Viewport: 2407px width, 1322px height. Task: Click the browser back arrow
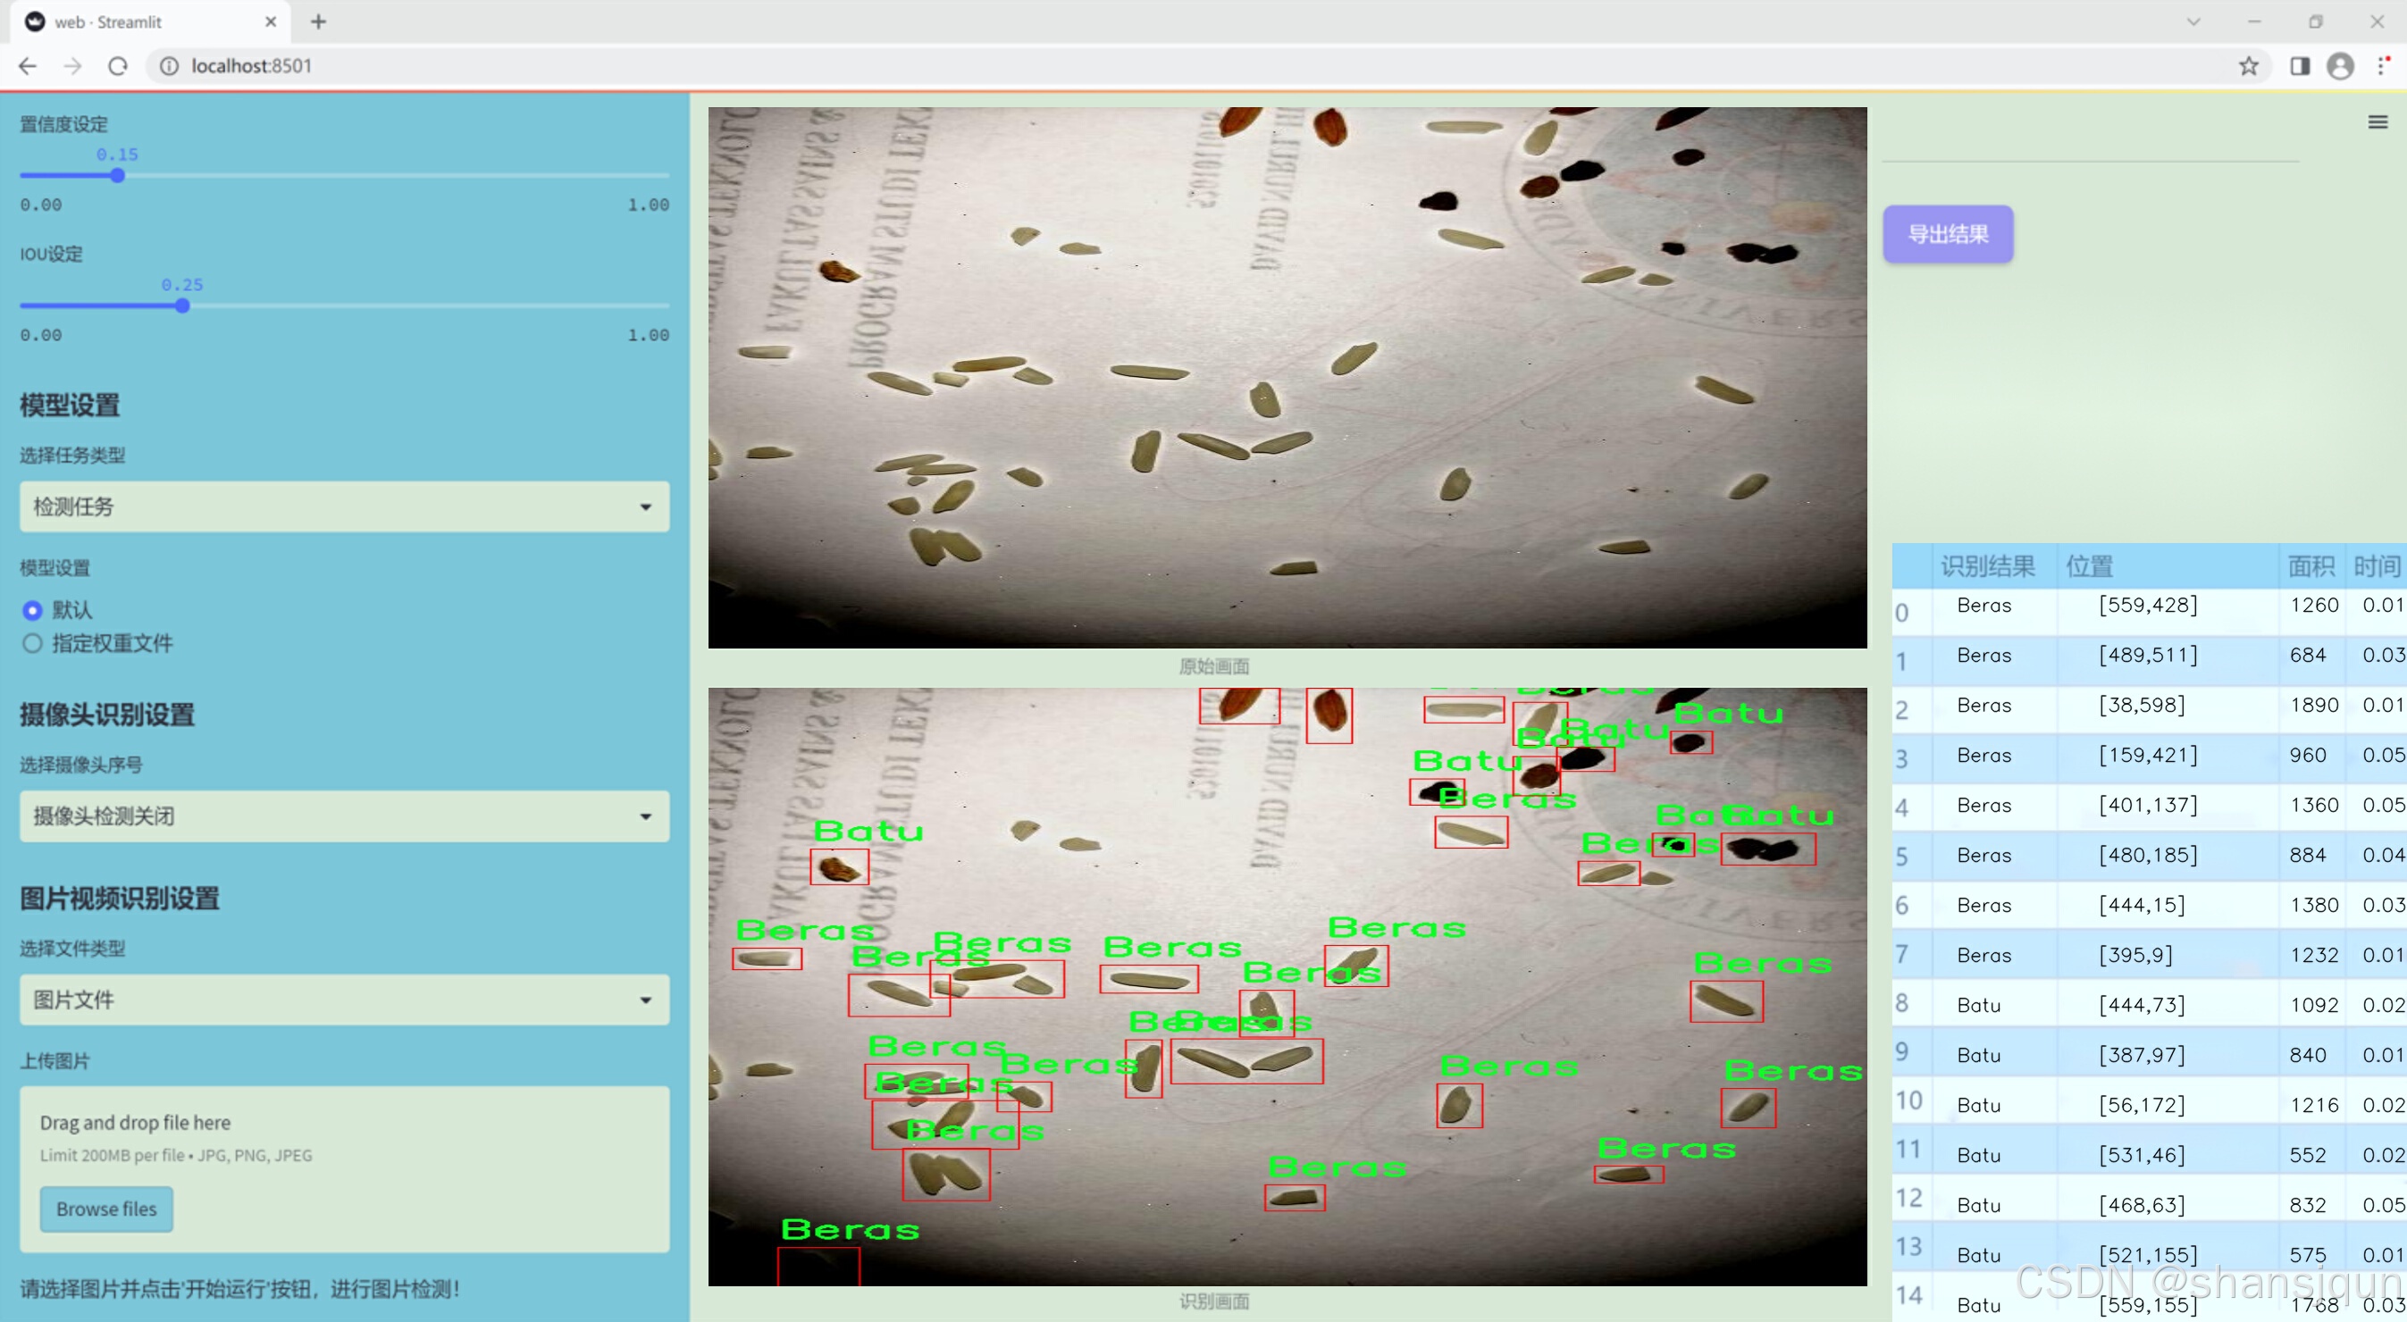28,66
